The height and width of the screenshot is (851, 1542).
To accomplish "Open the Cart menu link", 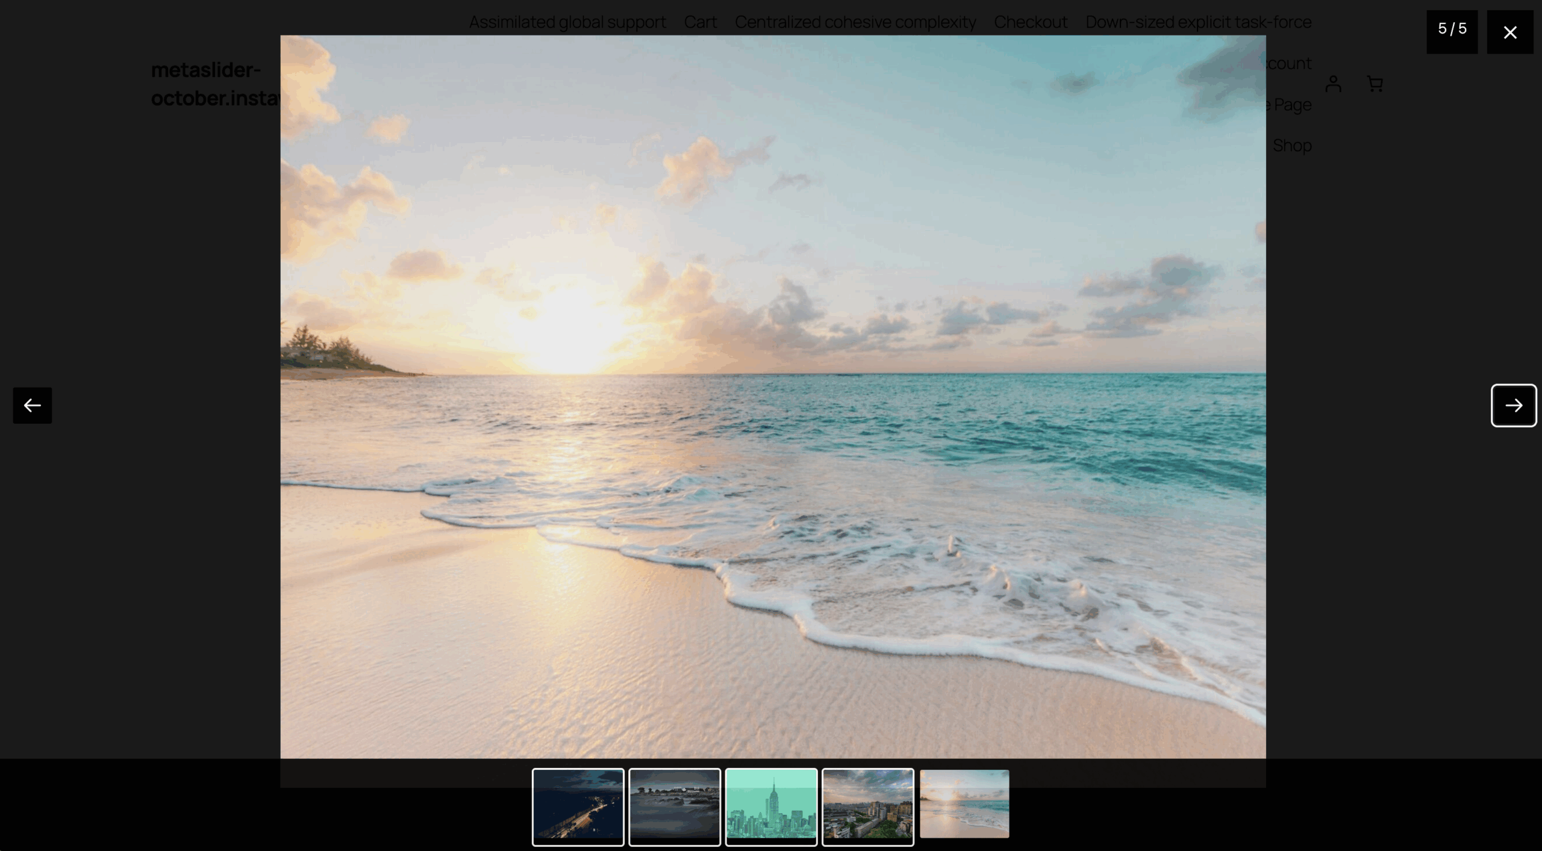I will pos(700,22).
